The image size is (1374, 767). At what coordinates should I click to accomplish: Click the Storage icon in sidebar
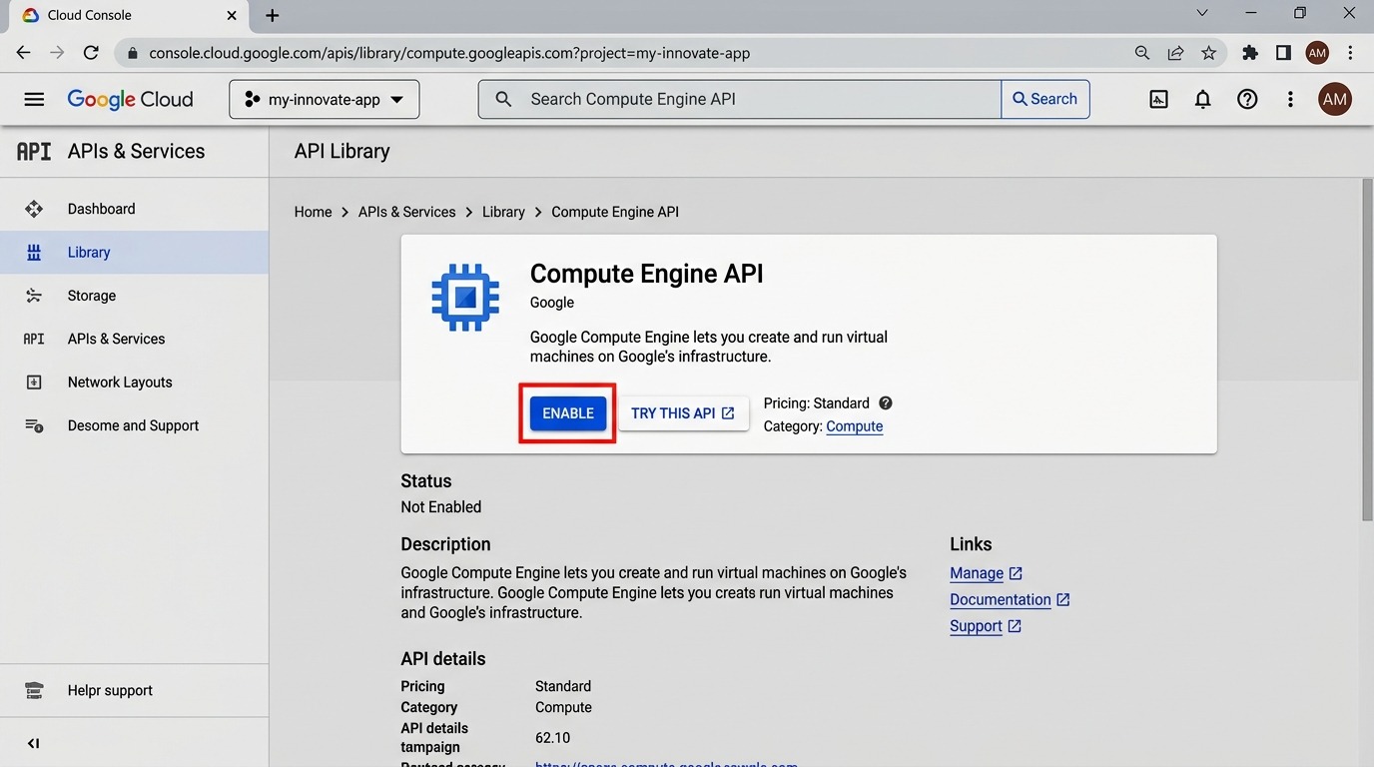[34, 296]
